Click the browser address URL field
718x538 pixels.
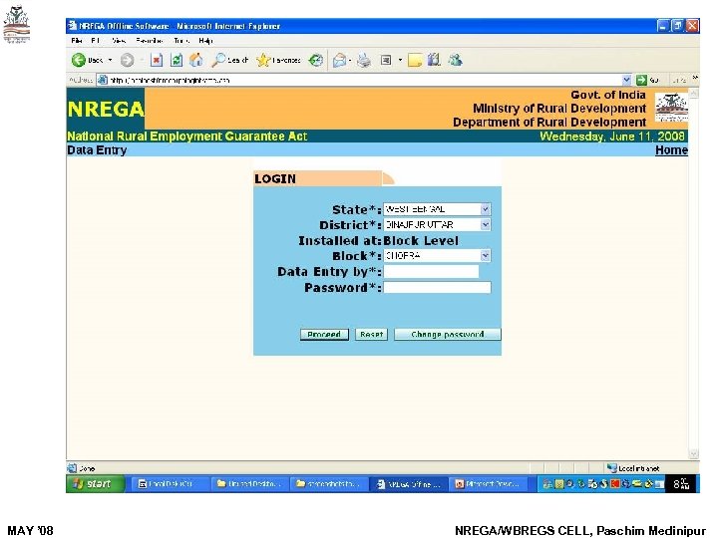364,80
